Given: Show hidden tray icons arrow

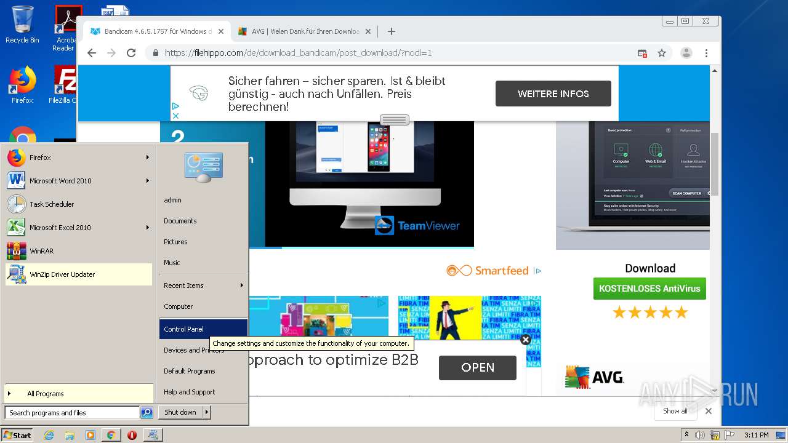Looking at the screenshot, I should point(686,435).
